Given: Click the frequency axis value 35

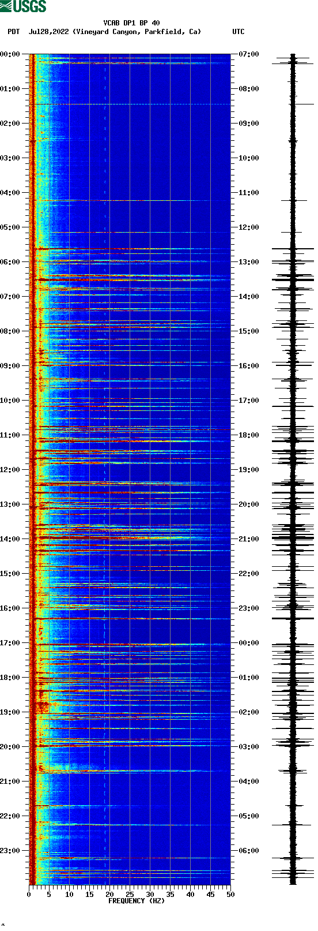Looking at the screenshot, I should click(170, 895).
